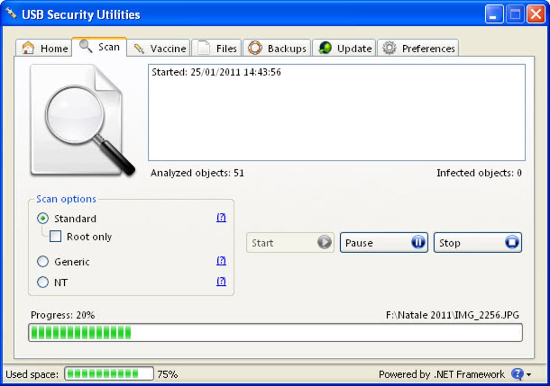Open help for the NT scan option
Screen dimensions: 550x386
pos(221,282)
